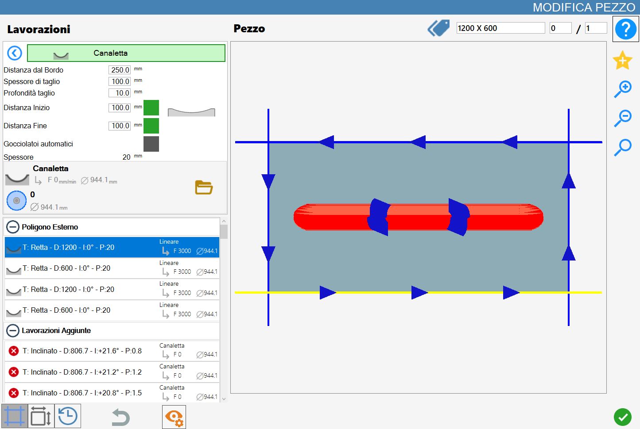Confirm with the green checkmark button

622,417
